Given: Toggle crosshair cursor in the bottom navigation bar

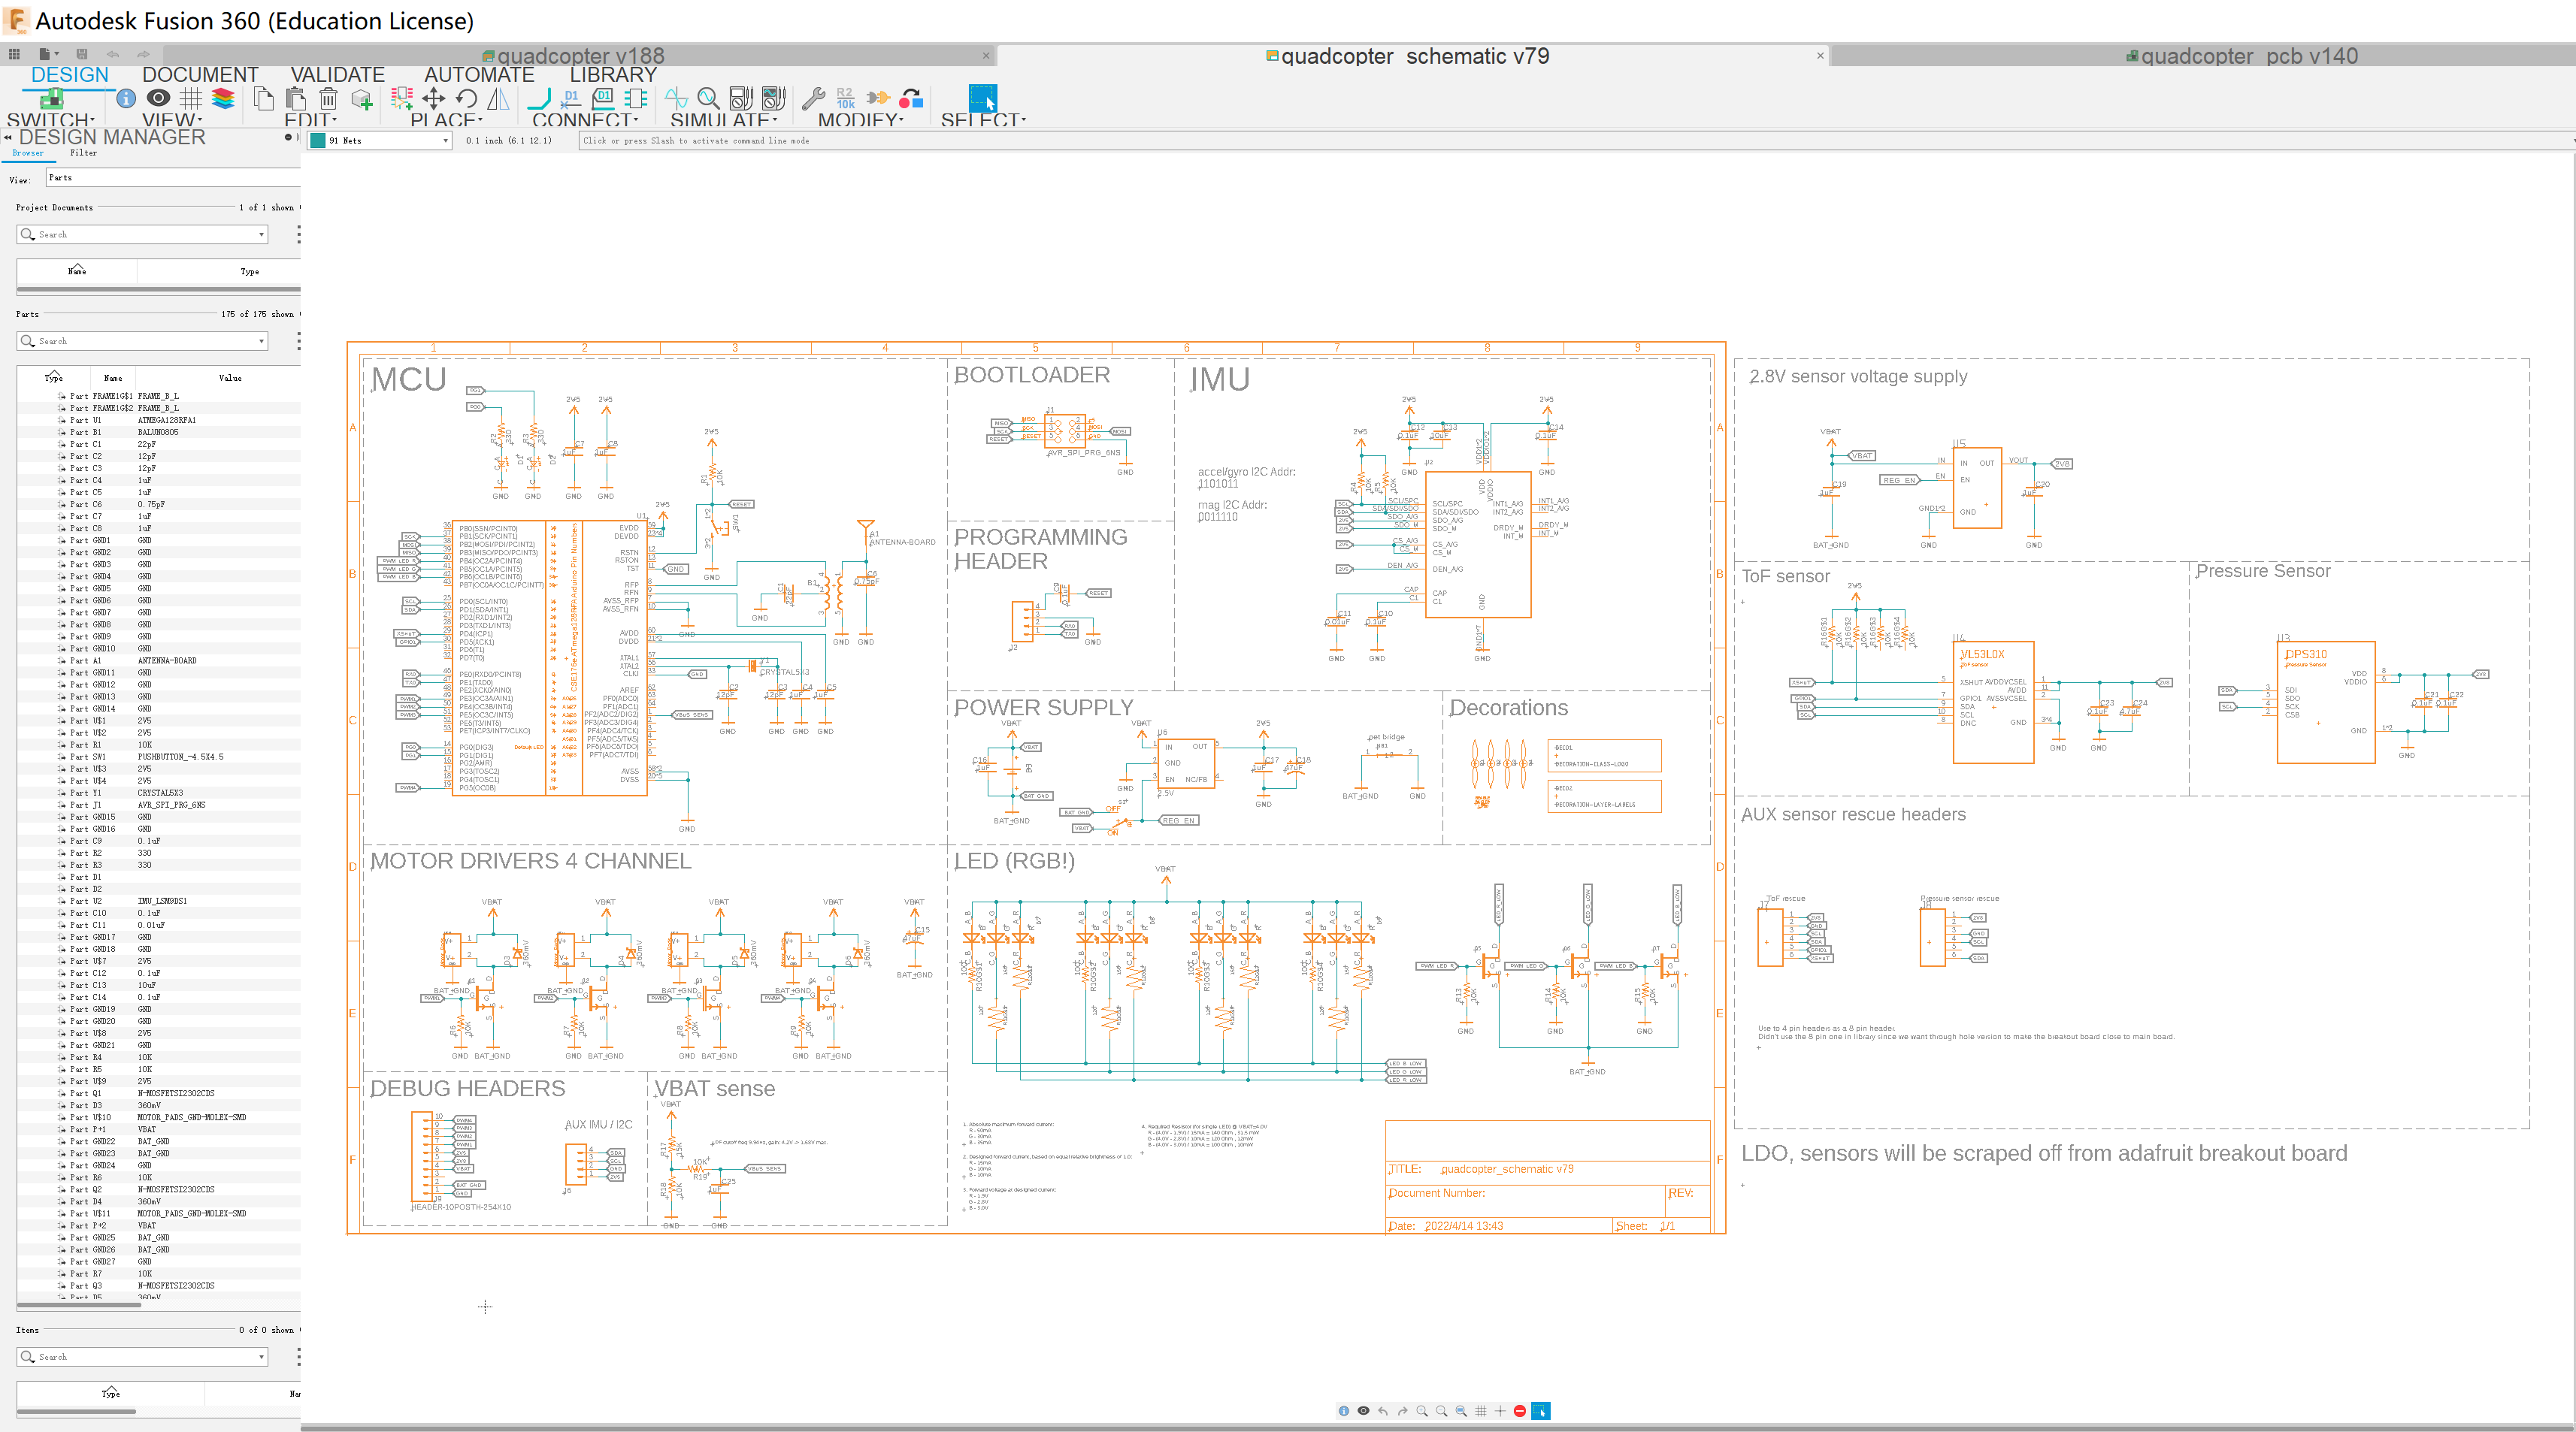Looking at the screenshot, I should [x=1500, y=1411].
